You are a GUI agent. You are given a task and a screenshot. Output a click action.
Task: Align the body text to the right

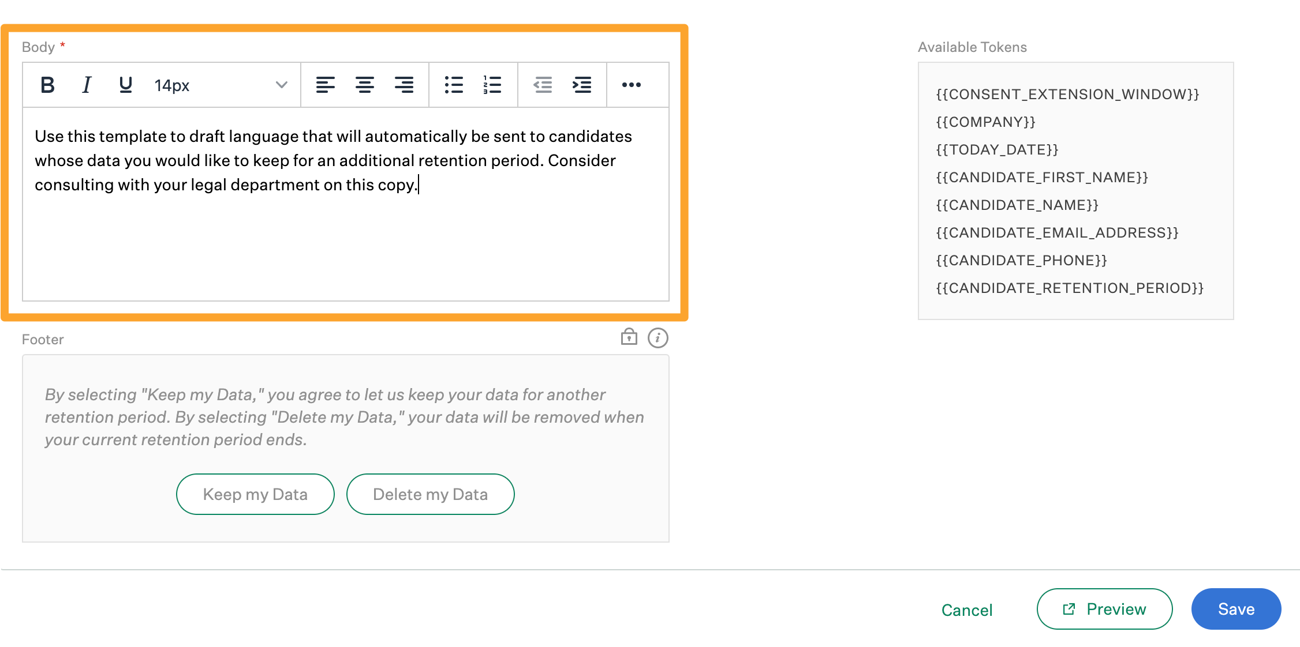pos(405,85)
